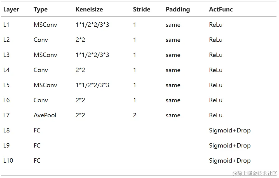Select kernel size 1*1/2*2/3*3 in row L5
The height and width of the screenshot is (178, 279).
pyautogui.click(x=92, y=85)
